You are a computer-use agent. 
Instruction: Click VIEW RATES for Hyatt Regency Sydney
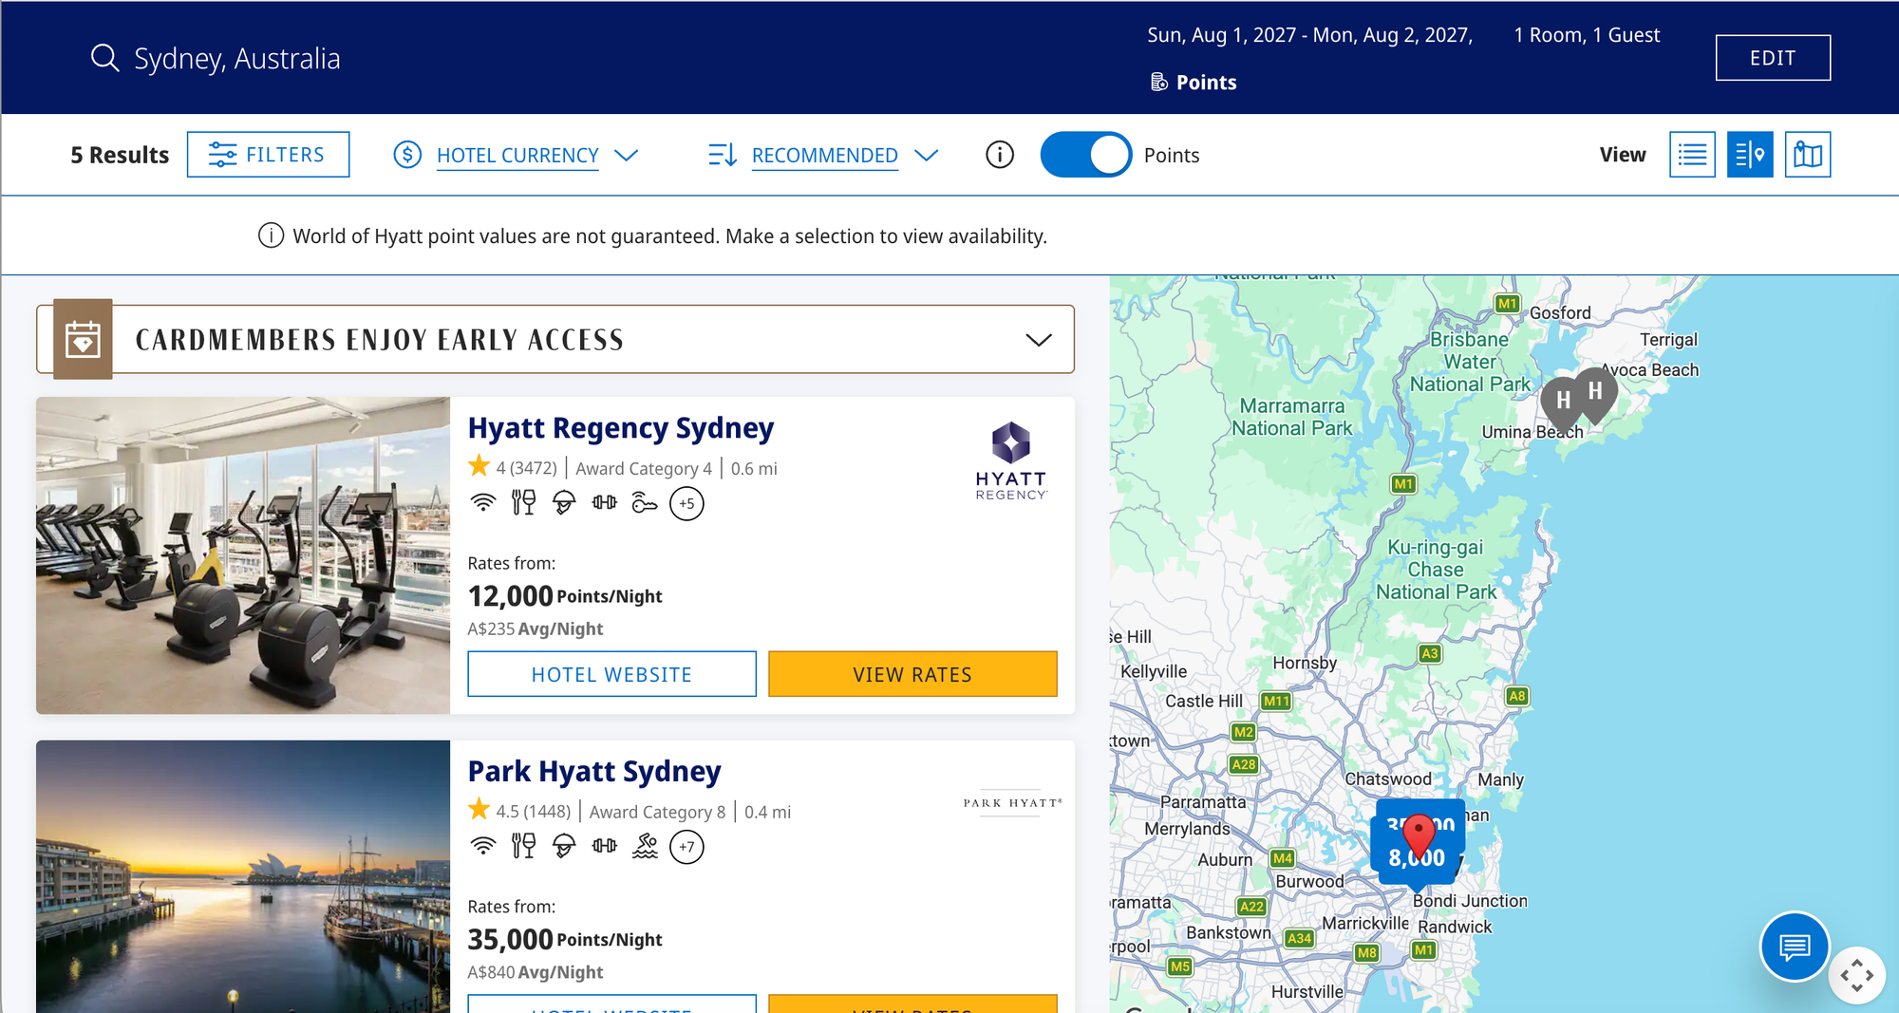click(912, 674)
